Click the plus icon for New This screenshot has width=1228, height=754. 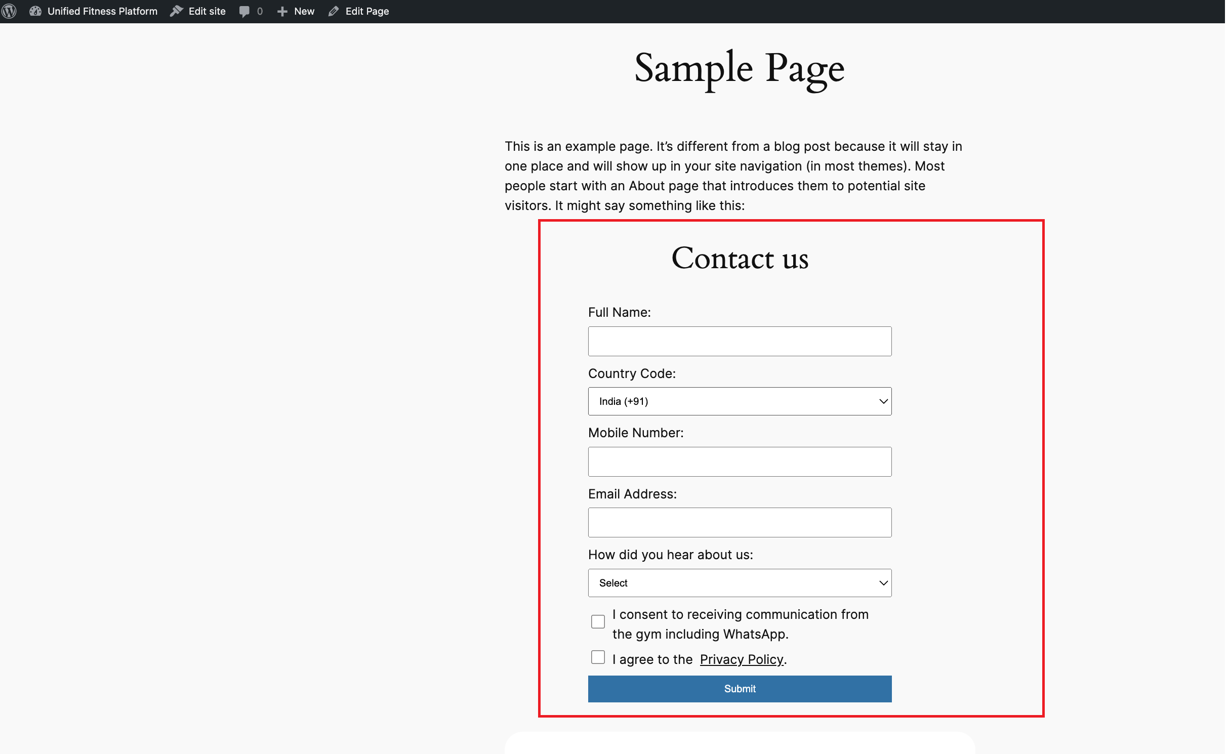tap(282, 11)
